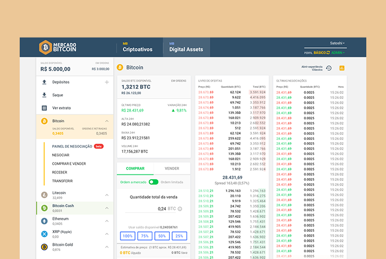This screenshot has width=386, height=259.
Task: Open the RECEBER menu item
Action: [x=60, y=172]
